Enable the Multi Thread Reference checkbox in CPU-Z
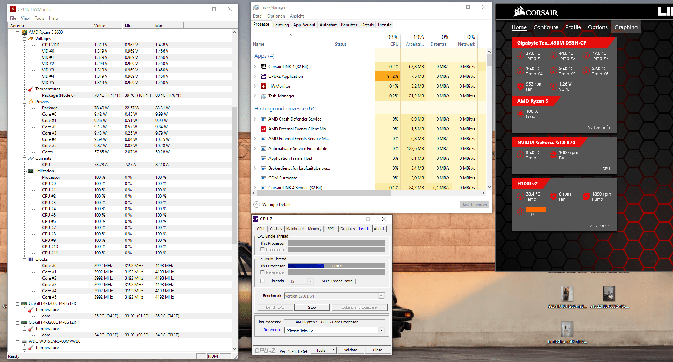 (262, 272)
